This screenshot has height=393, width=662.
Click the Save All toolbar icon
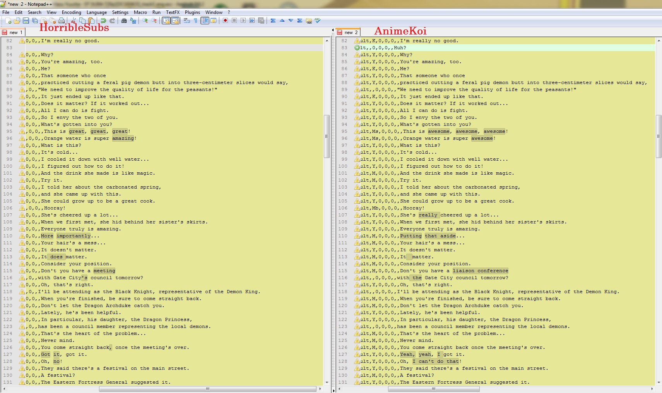pos(35,21)
